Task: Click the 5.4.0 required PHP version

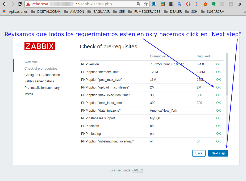Action: click(200, 64)
